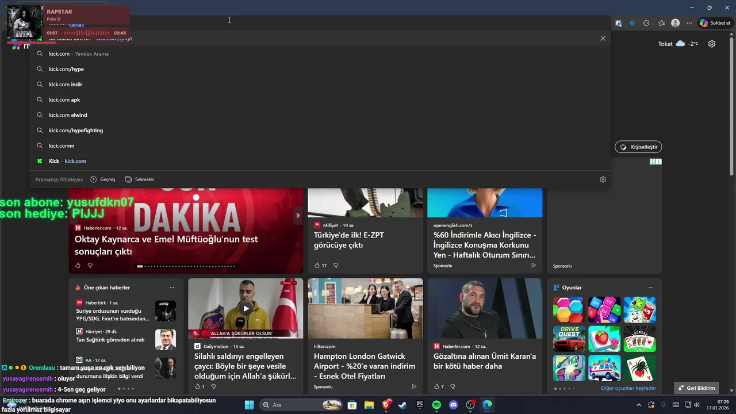This screenshot has width=736, height=414.
Task: Like the Oktay Kaynarca news with thumbs up
Action: click(78, 265)
